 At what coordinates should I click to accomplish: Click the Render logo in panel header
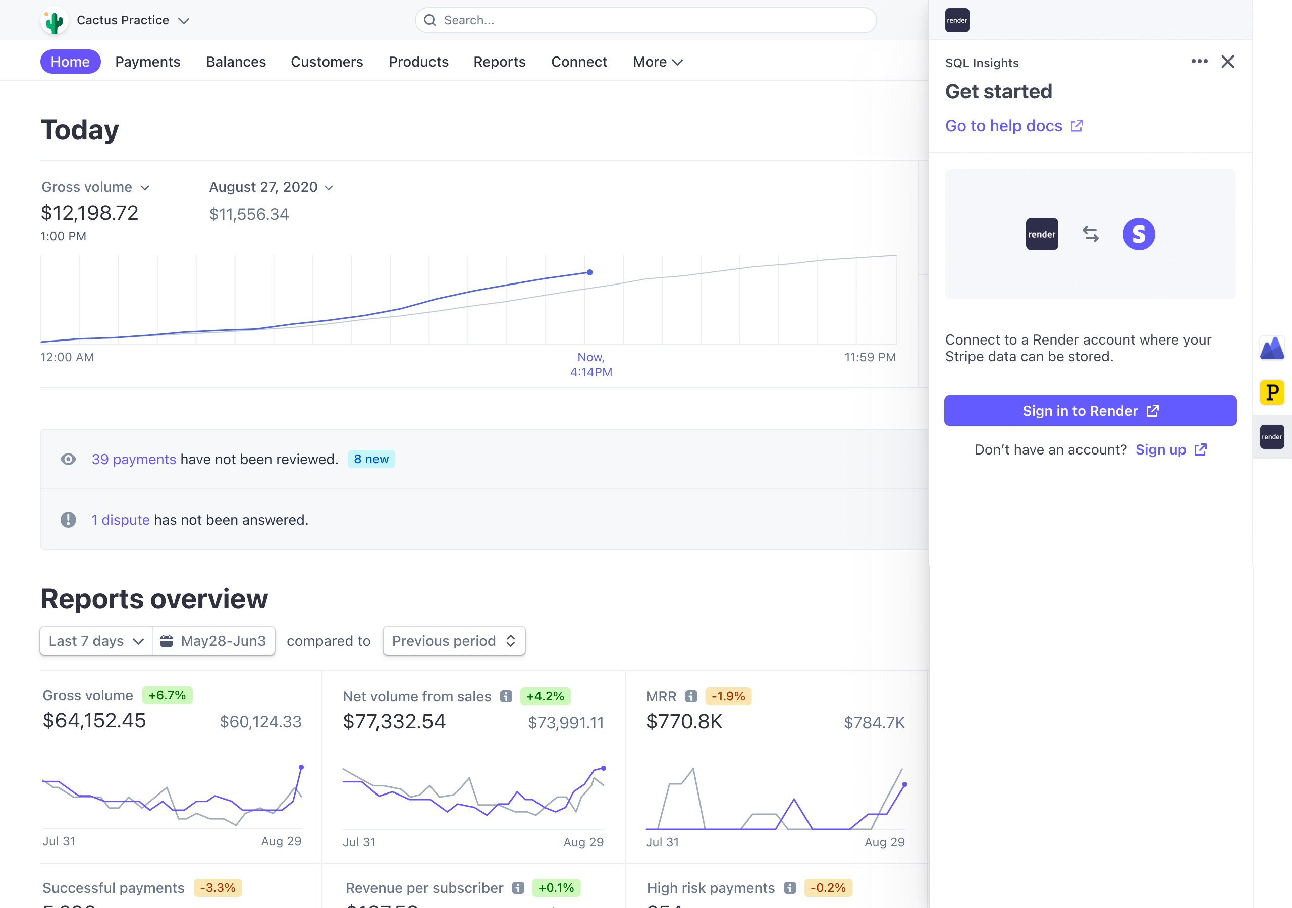click(x=957, y=20)
